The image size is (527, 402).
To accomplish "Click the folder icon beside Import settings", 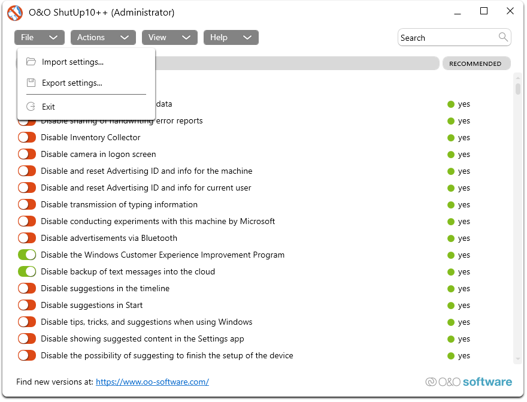I will [31, 62].
